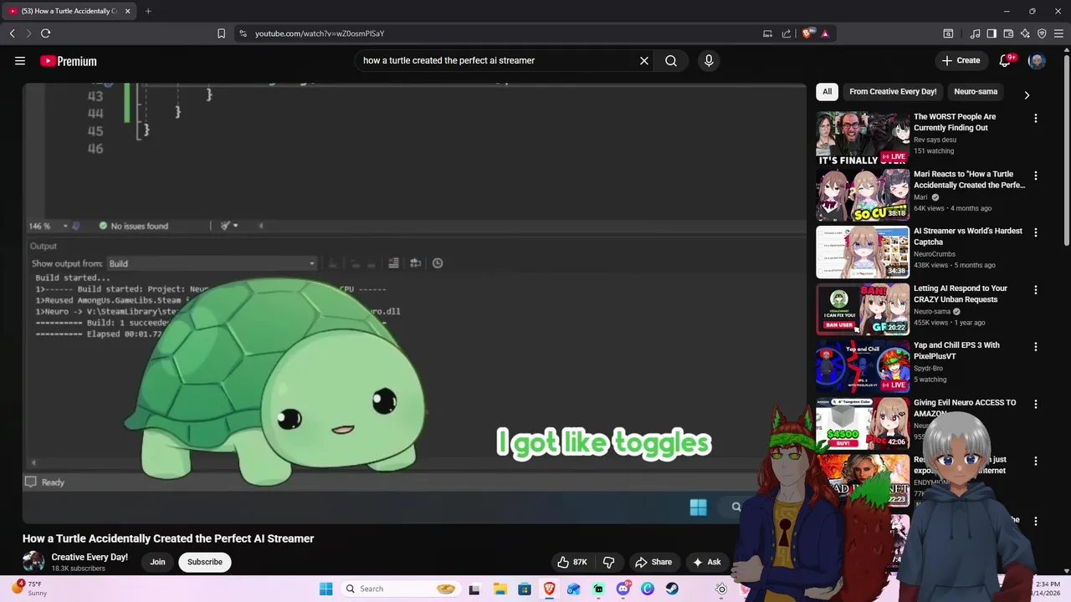Like the video with 87K likes
This screenshot has width=1071, height=602.
point(572,562)
